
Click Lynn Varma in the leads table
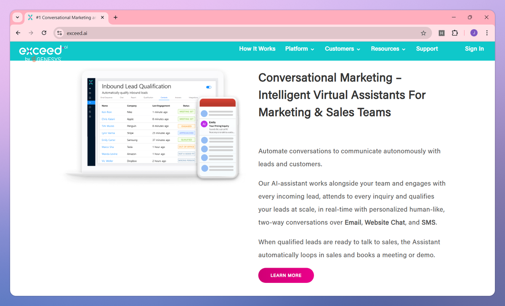pos(108,133)
